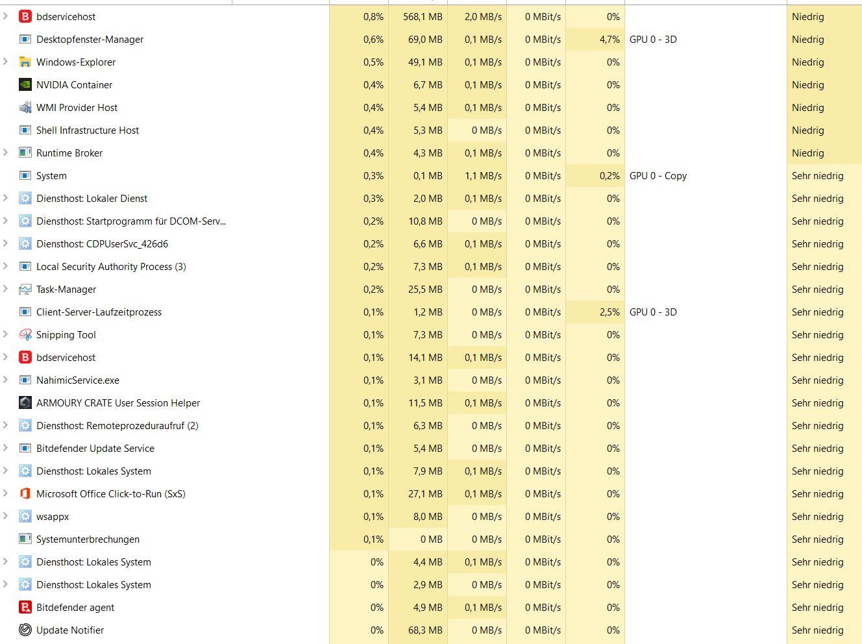
Task: Click the Systemunterbrechungen icon
Action: pos(25,539)
